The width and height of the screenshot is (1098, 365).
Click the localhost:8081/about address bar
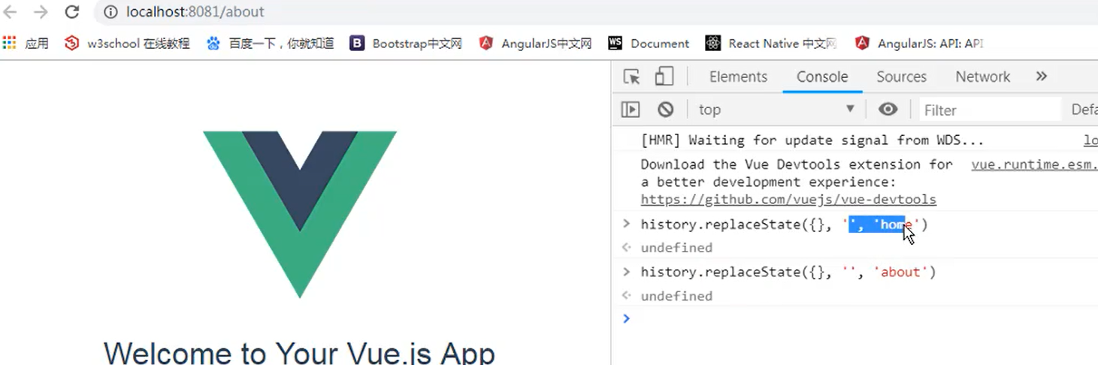(x=195, y=12)
